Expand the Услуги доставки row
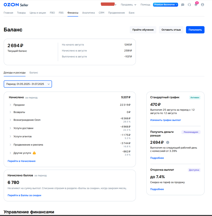212x216 pixels. click(10, 128)
